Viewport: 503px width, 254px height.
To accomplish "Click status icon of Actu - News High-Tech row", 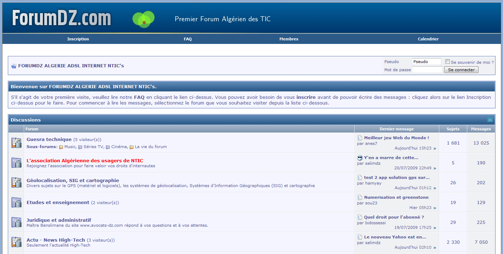I will pos(16,242).
